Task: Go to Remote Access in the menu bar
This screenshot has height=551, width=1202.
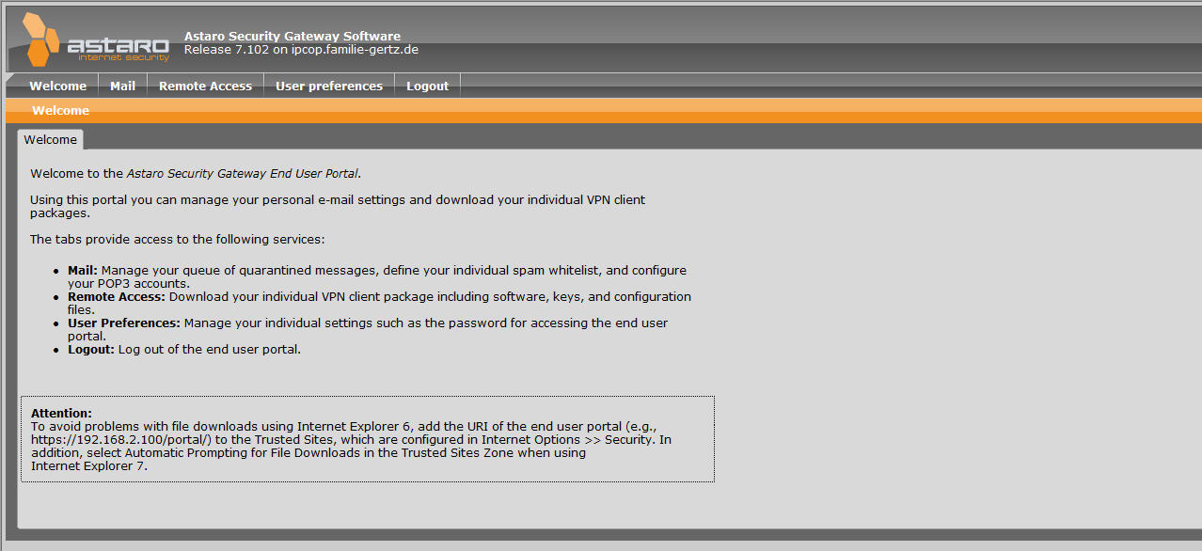Action: pyautogui.click(x=205, y=86)
